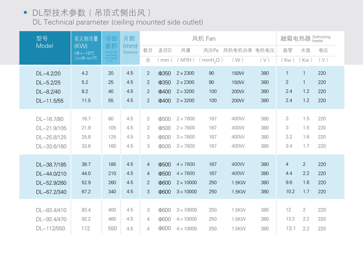Select the DL-16.7/80 model cell
363x262 pixels.
point(50,119)
